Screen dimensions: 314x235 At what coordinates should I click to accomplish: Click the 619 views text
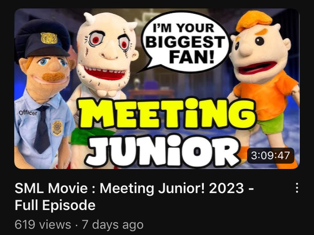point(43,224)
